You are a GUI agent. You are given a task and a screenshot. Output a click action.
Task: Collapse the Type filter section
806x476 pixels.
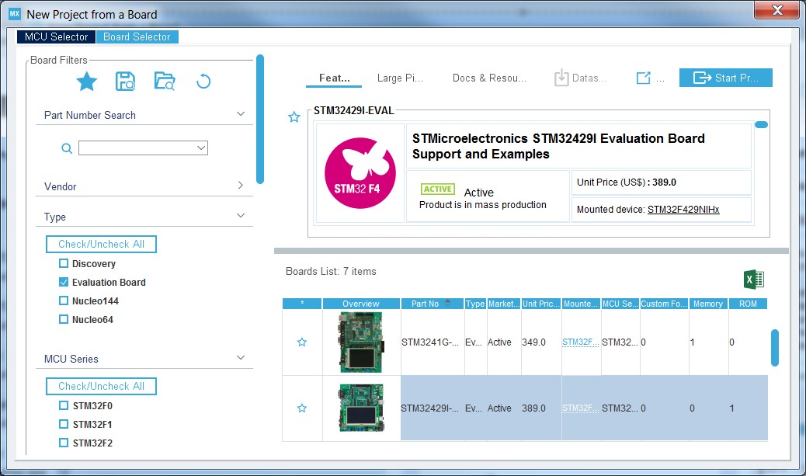coord(241,215)
